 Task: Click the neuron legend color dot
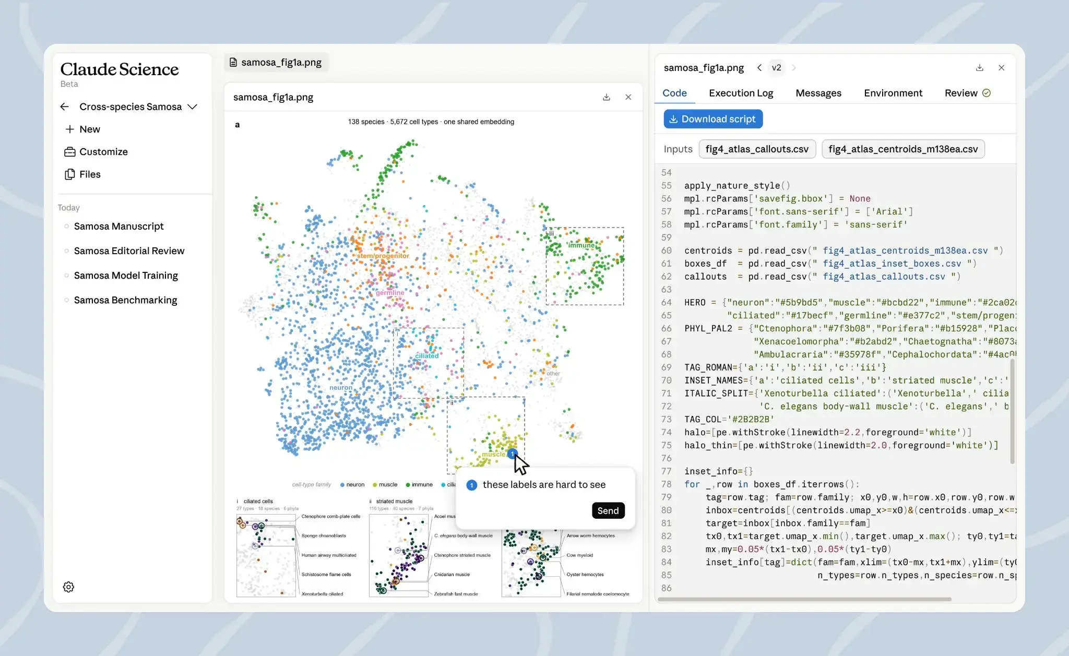(x=342, y=485)
